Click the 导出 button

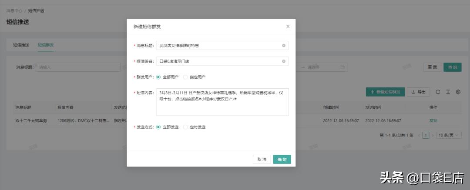point(419,92)
